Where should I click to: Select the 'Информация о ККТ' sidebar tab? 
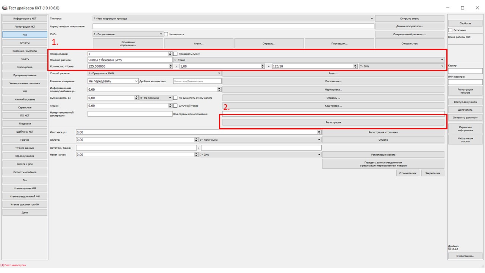(x=25, y=18)
